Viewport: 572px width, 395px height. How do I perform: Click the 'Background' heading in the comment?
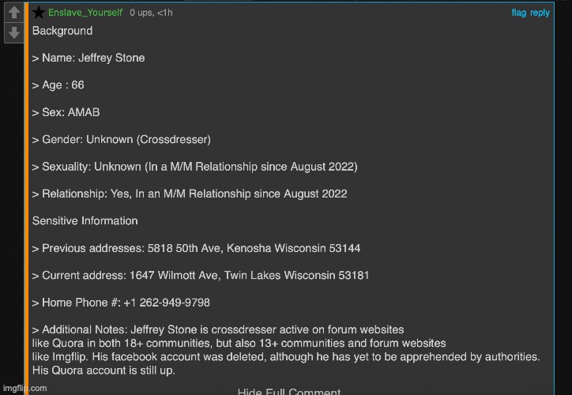click(x=62, y=31)
